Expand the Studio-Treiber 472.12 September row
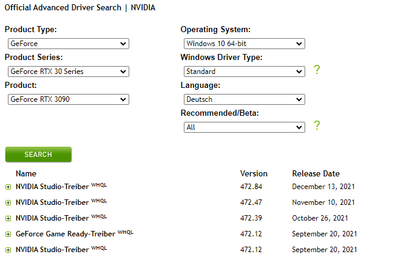 coord(8,250)
